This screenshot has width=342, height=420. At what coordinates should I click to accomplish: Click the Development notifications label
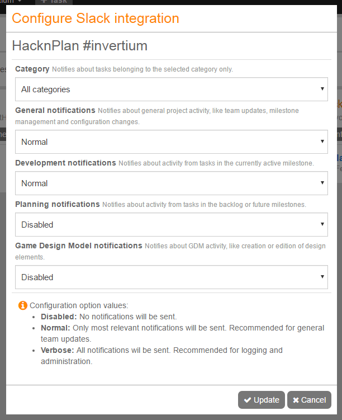(x=65, y=163)
